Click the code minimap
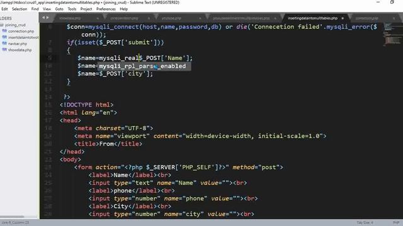403x226 pixels. click(392, 35)
